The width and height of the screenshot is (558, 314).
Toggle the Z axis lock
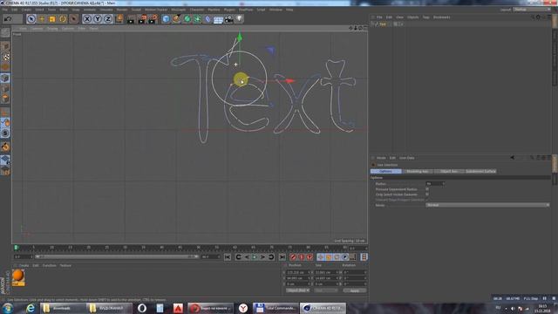tap(108, 19)
